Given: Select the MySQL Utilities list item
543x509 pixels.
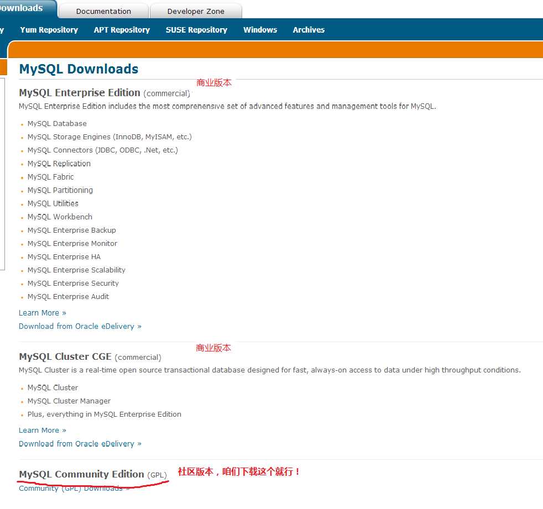Looking at the screenshot, I should tap(53, 203).
